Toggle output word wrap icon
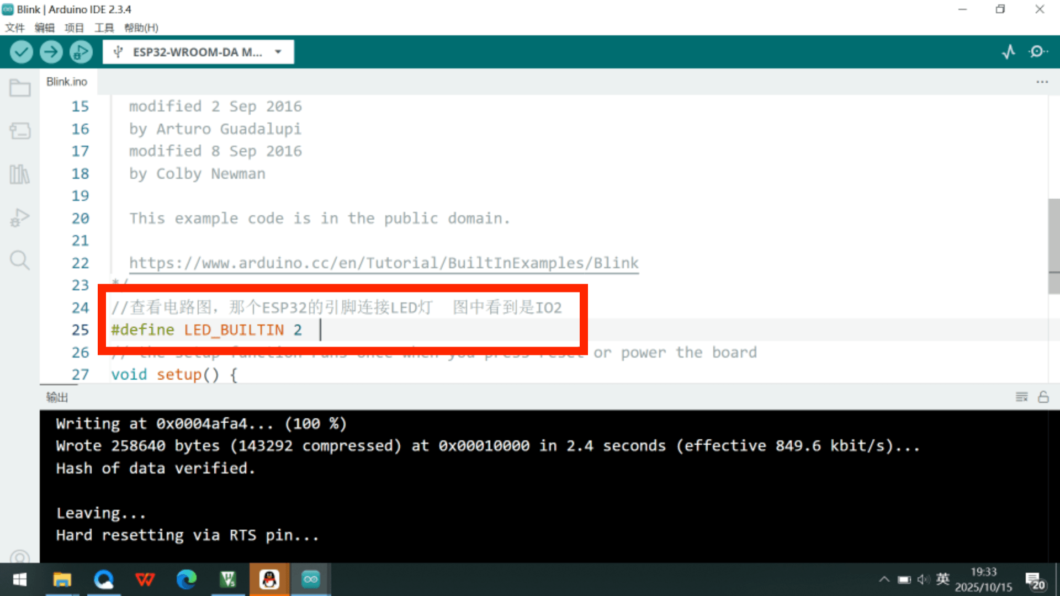Image resolution: width=1060 pixels, height=596 pixels. (x=1021, y=397)
